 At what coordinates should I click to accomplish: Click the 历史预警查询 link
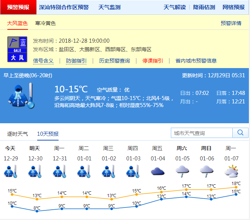coord(115,61)
